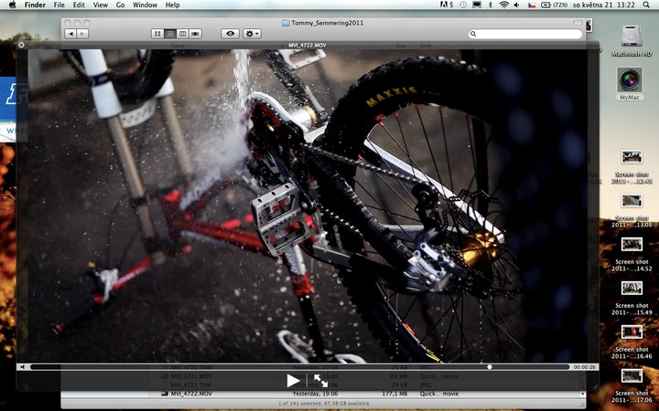Image resolution: width=659 pixels, height=411 pixels.
Task: Open the battery status 72% menu
Action: (554, 5)
